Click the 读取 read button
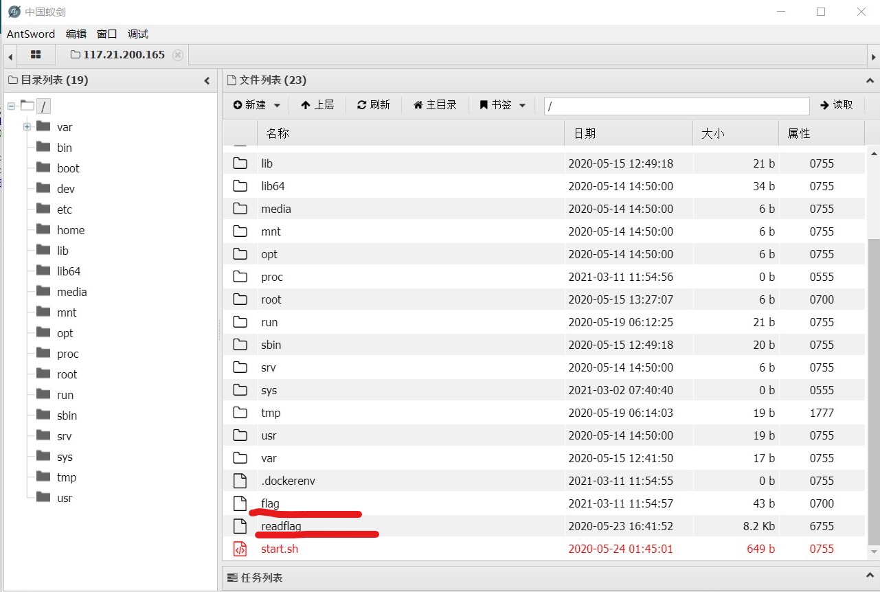Image resolution: width=880 pixels, height=592 pixels. [837, 104]
